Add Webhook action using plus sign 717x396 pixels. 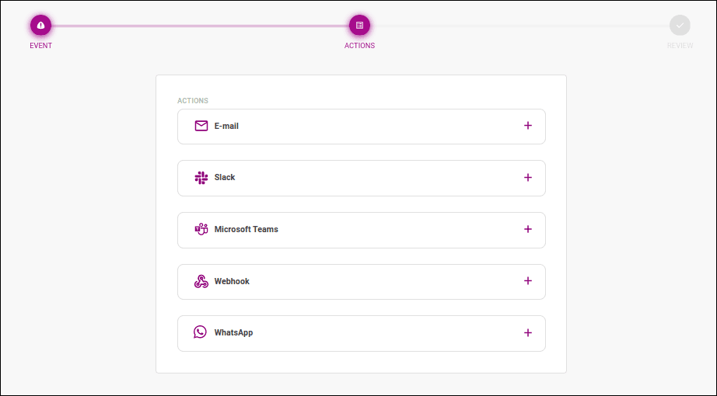(528, 281)
